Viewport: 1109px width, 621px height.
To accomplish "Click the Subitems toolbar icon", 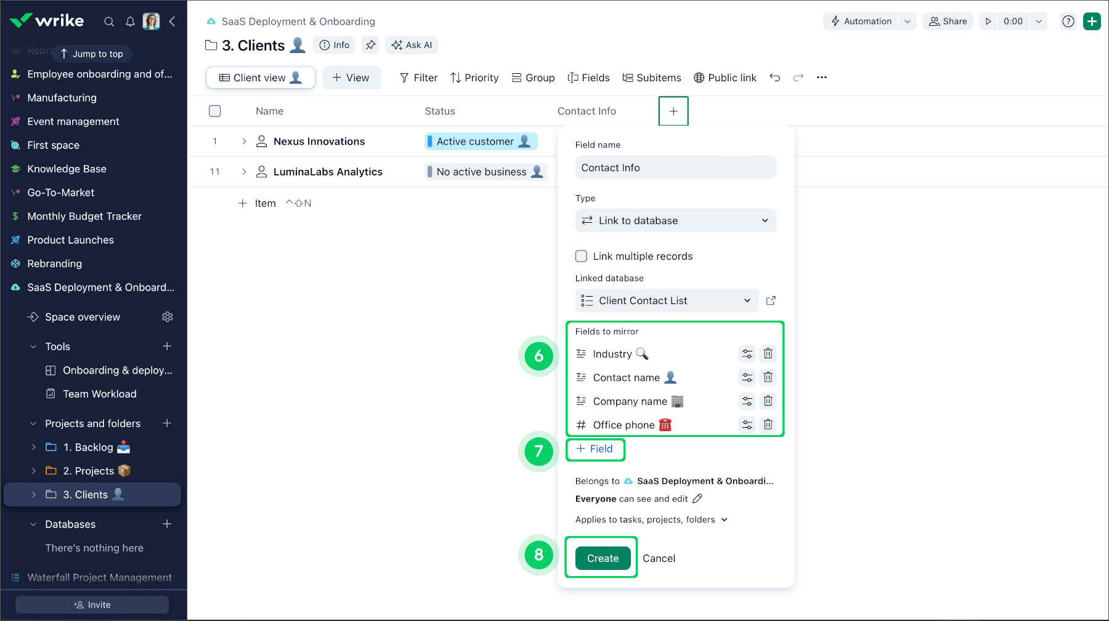I will point(652,78).
